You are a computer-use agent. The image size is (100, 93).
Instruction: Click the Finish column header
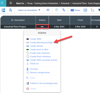[80, 20]
